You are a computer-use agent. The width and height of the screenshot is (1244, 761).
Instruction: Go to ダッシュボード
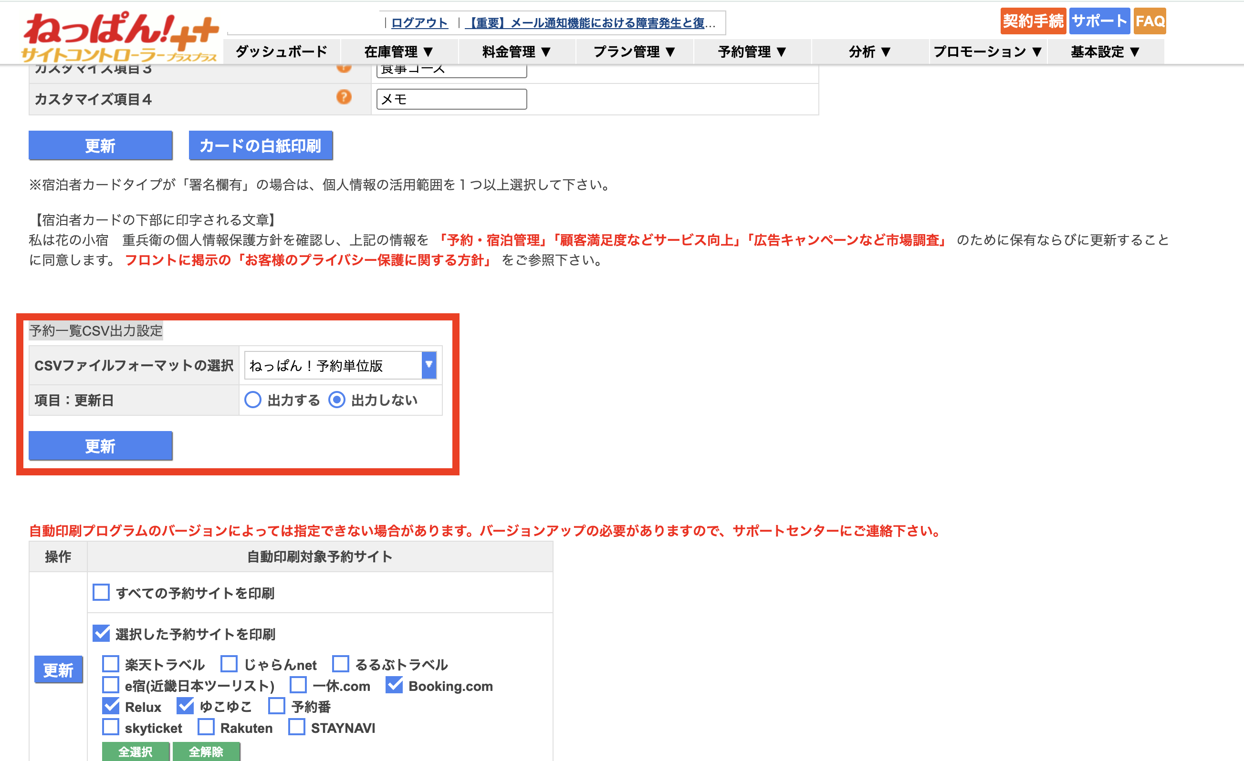coord(281,51)
